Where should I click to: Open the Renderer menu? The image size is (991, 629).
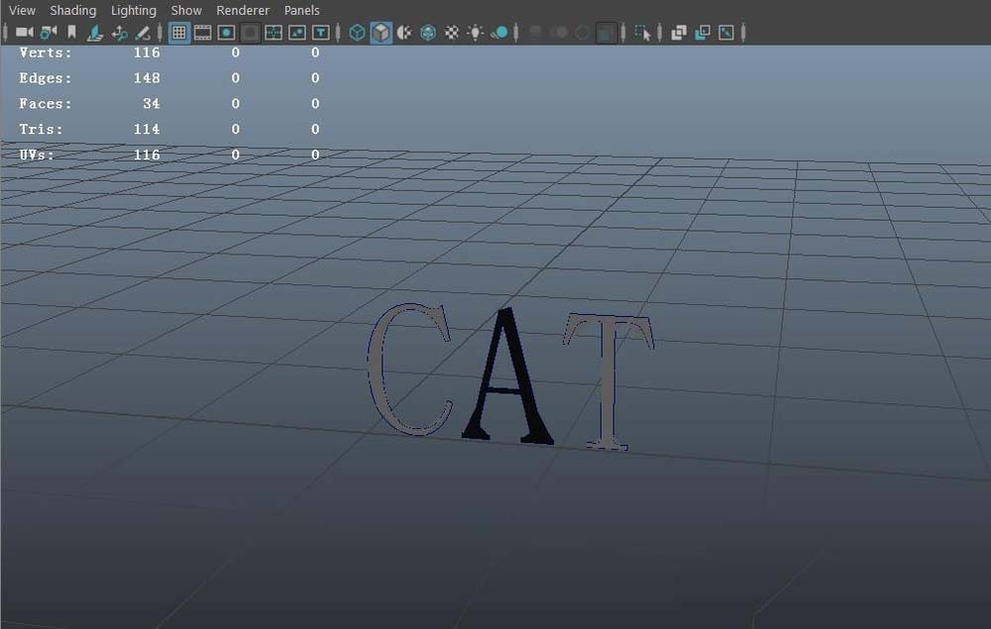[243, 10]
